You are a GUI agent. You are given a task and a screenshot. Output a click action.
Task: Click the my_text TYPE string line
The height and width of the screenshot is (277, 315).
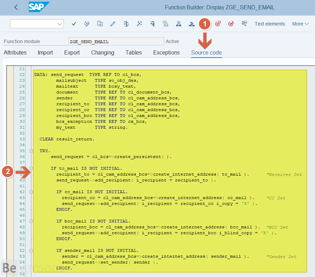[x=92, y=127]
